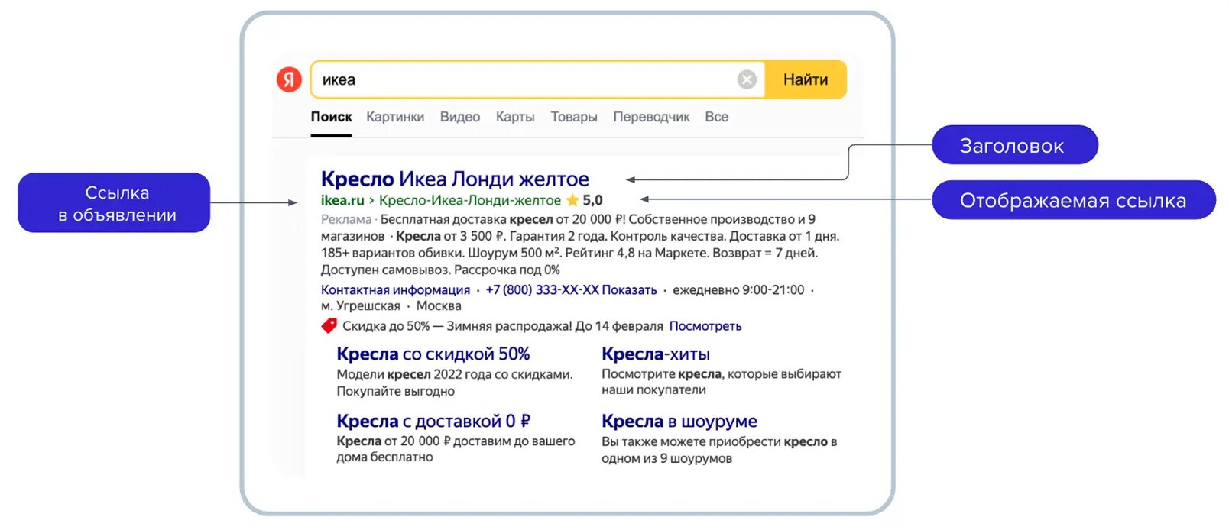
Task: Clear the search field with the X icon
Action: [x=747, y=79]
